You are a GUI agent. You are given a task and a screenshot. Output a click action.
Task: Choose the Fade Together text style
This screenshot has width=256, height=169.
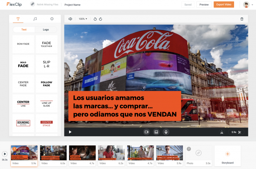tap(46, 44)
